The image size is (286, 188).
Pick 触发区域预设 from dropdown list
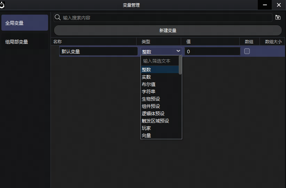[155, 121]
